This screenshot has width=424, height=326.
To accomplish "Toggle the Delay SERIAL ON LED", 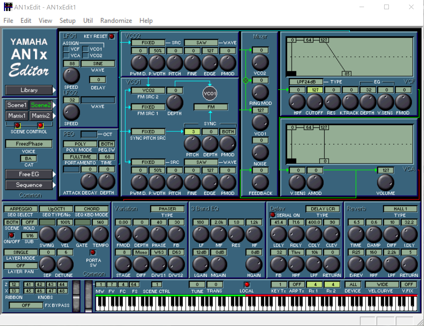I will point(273,215).
